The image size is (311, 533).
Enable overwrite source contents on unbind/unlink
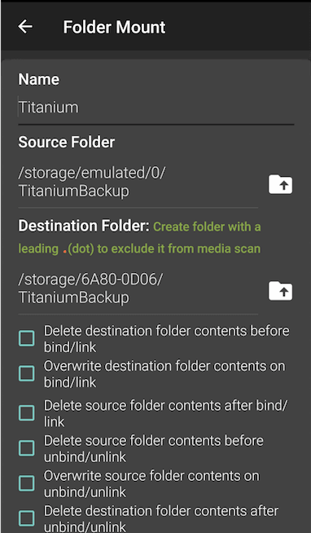(x=27, y=483)
